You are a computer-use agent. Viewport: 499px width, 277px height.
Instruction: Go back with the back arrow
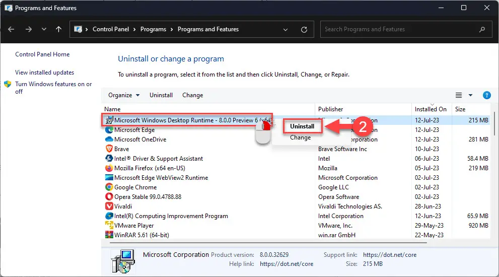tap(11, 29)
